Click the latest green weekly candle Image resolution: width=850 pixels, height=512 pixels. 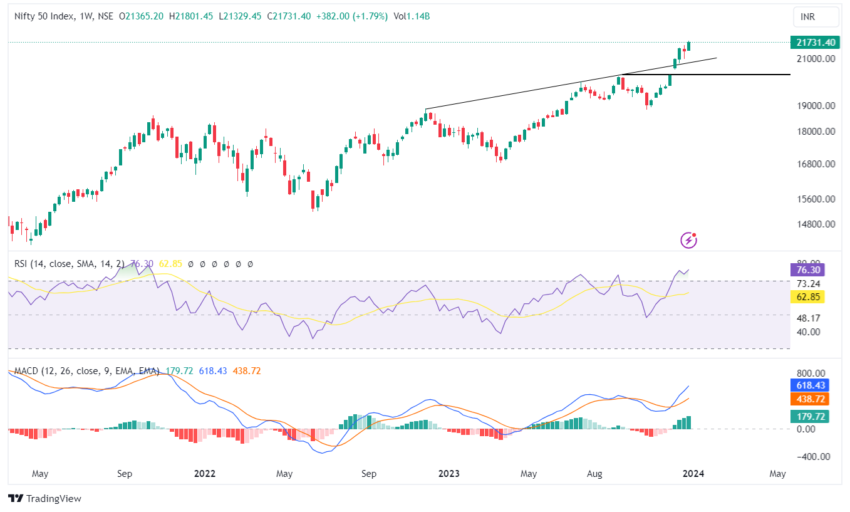click(689, 46)
